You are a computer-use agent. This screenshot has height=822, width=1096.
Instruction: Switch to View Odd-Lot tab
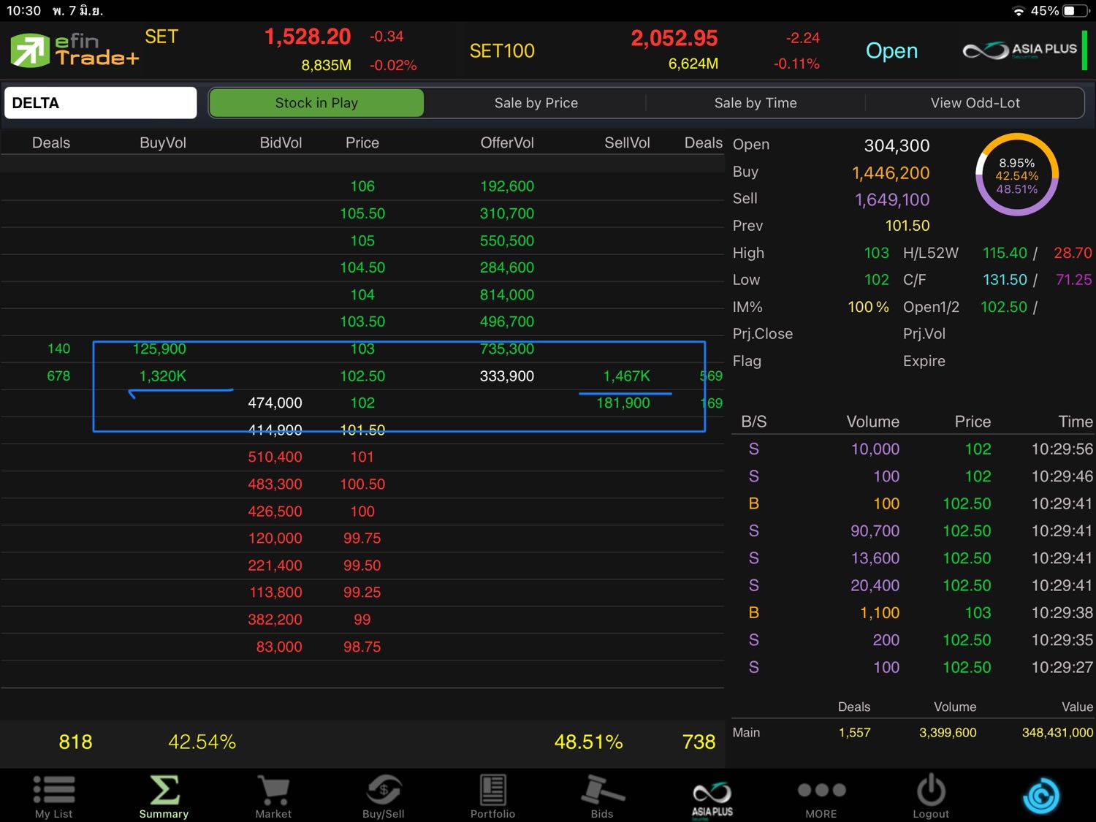pos(975,103)
